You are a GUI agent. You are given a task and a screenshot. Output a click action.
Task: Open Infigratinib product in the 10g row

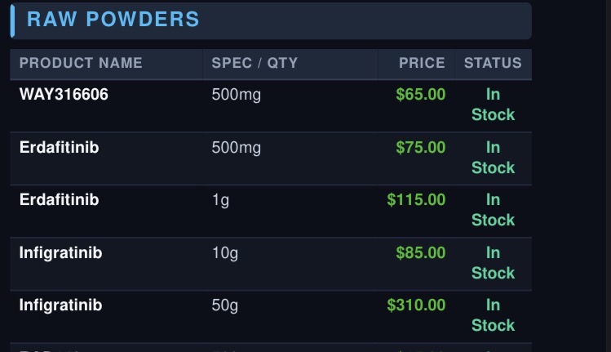(61, 253)
